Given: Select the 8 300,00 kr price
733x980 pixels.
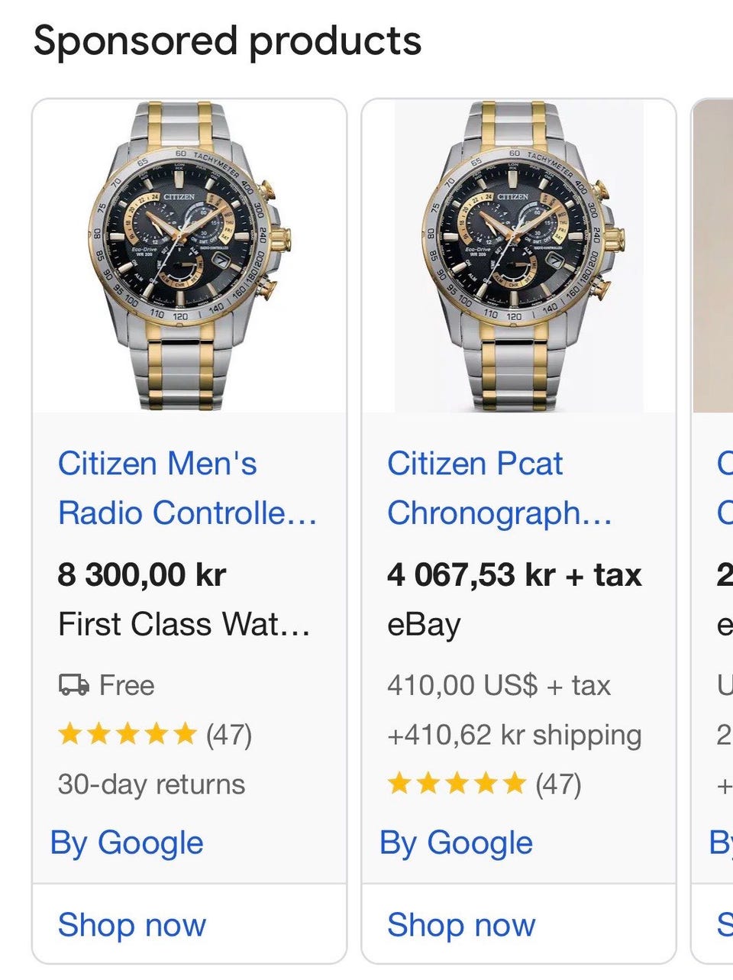Looking at the screenshot, I should point(142,574).
